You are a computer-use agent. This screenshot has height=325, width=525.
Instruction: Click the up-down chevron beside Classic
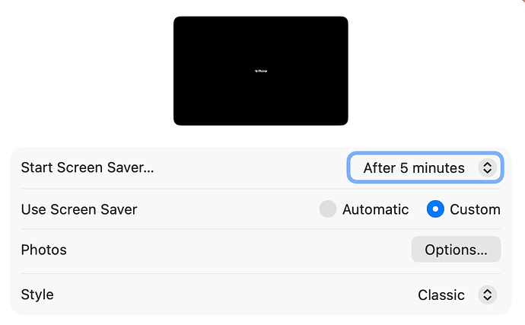[x=487, y=295]
